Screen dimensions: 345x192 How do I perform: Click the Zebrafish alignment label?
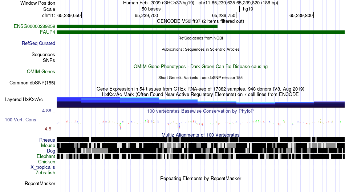[x=45, y=173]
